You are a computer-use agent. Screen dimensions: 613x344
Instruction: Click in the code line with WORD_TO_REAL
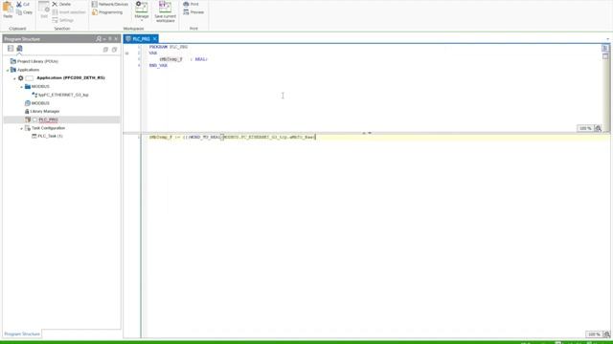(232, 138)
